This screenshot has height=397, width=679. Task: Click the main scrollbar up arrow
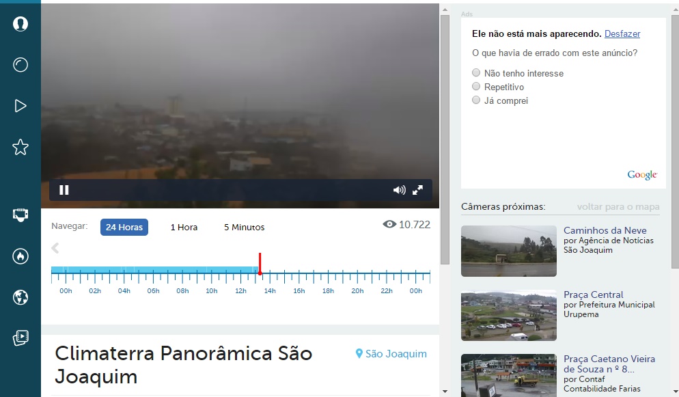[445, 9]
